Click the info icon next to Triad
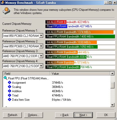The height and width of the screenshot is (120, 117). [x=10, y=95]
